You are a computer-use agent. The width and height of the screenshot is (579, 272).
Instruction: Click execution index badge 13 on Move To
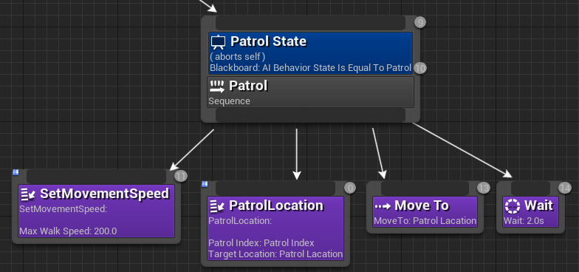pyautogui.click(x=483, y=188)
